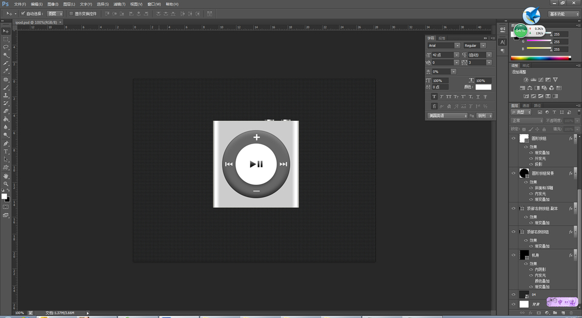
Task: Open the 正常 blend mode dropdown
Action: [x=527, y=121]
